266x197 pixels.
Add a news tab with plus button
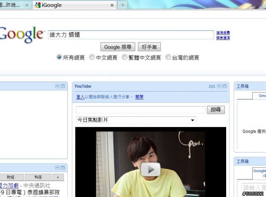[58, 177]
